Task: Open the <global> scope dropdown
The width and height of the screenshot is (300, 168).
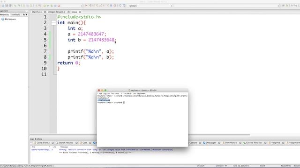Action: 150,6
